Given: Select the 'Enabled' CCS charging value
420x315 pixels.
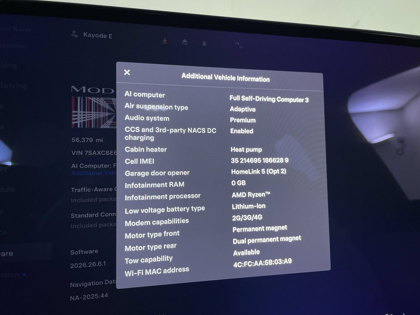Looking at the screenshot, I should 242,131.
